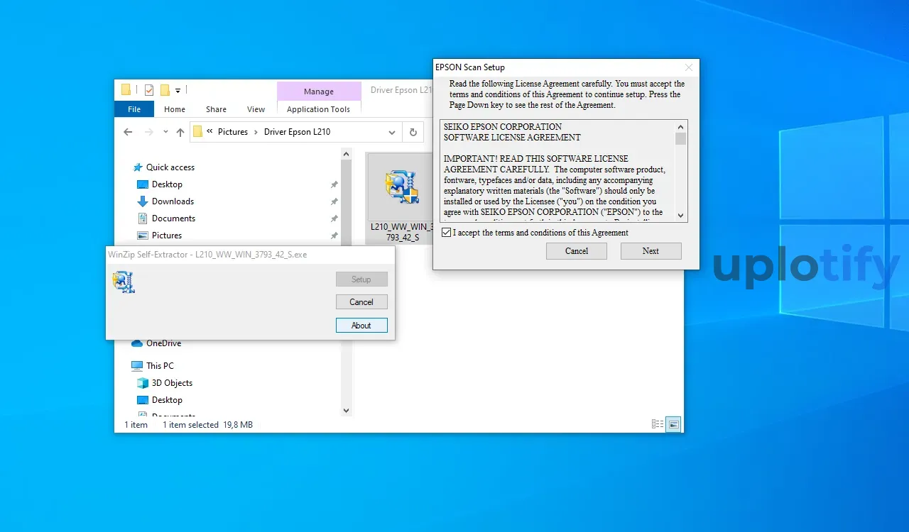This screenshot has width=909, height=532.
Task: Click the Pictures folder icon under Quick access
Action: (142, 235)
